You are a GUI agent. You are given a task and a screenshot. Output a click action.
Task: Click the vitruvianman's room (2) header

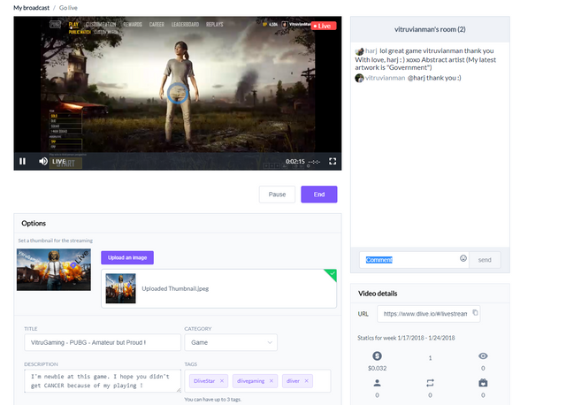pyautogui.click(x=430, y=29)
